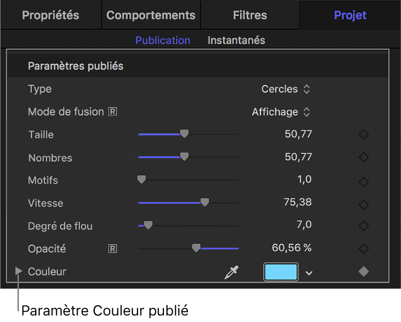The image size is (401, 322).
Task: Click the Nombres keyframe diamond
Action: (363, 158)
